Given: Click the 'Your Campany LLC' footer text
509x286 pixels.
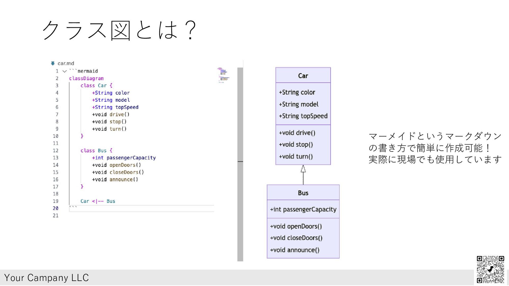Looking at the screenshot, I should click(46, 278).
